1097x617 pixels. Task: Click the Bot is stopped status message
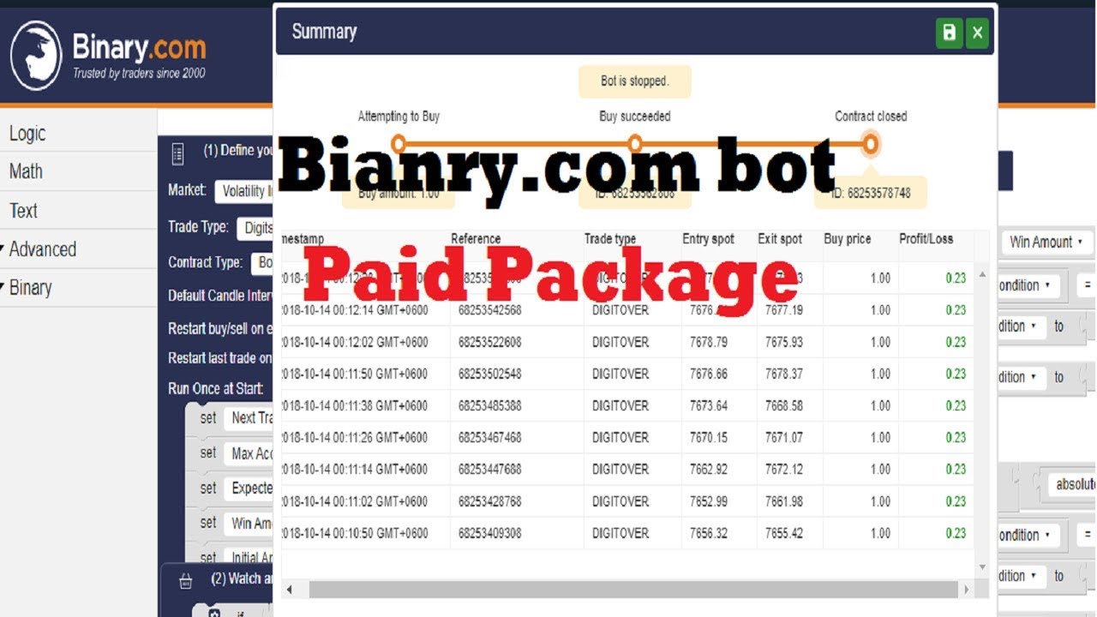click(634, 81)
